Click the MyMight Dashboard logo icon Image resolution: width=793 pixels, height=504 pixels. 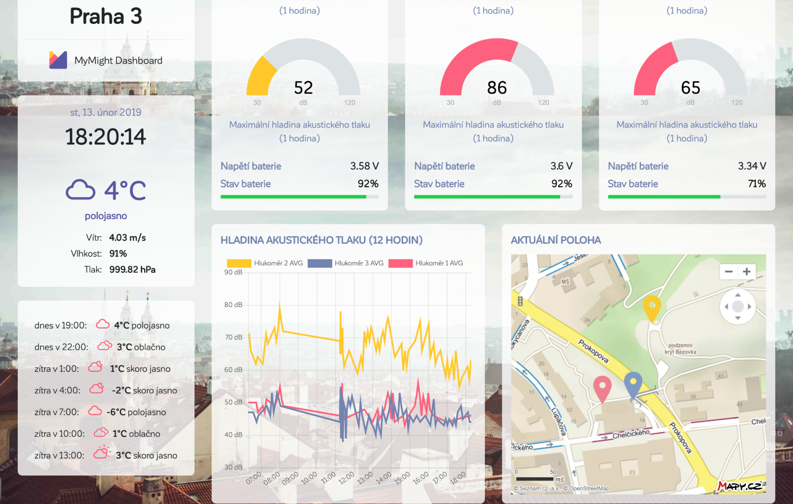[58, 60]
